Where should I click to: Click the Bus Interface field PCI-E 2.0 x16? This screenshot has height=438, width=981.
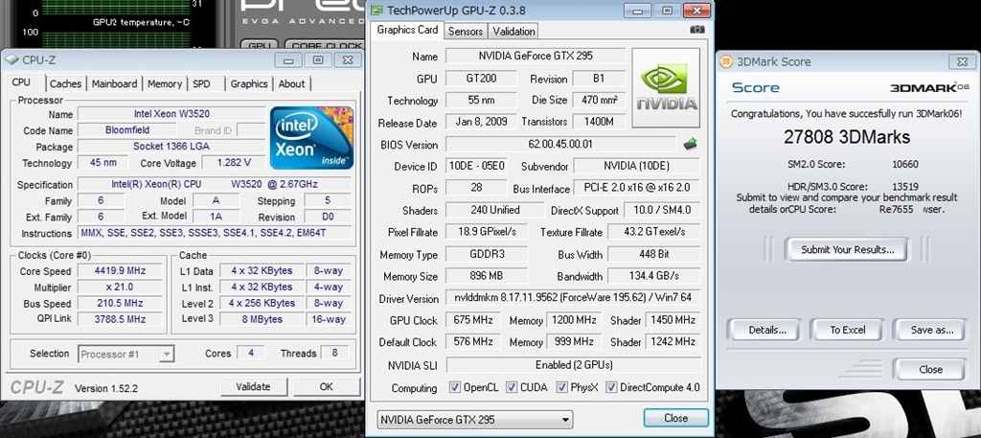pos(636,189)
